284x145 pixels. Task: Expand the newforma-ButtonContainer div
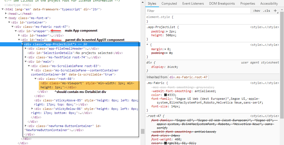[26, 126]
